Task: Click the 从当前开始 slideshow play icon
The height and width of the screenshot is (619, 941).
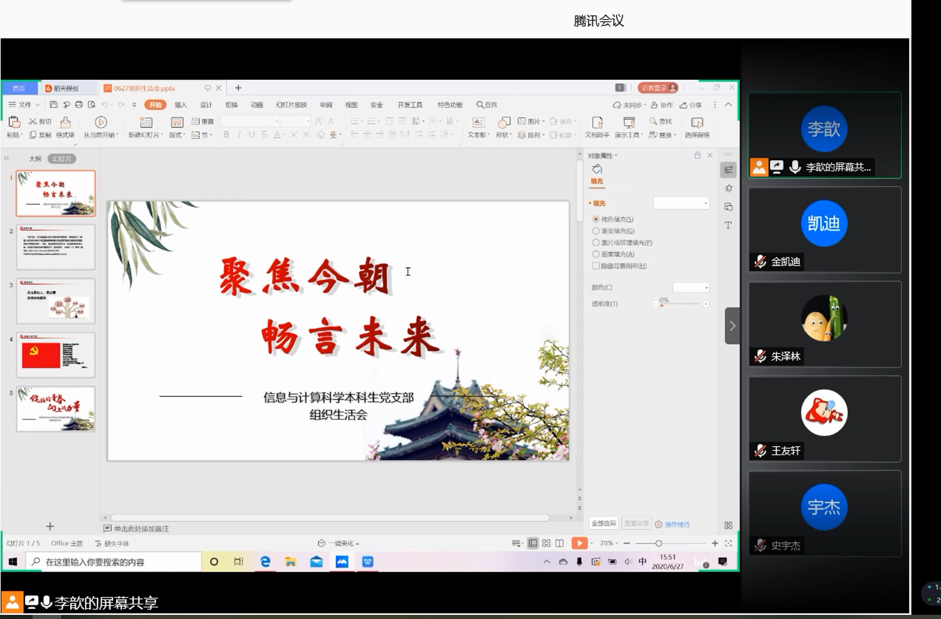Action: click(x=101, y=122)
